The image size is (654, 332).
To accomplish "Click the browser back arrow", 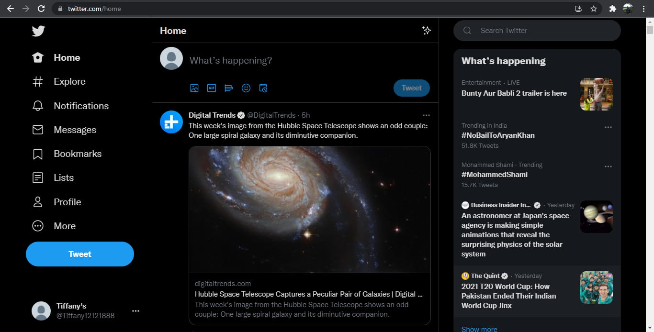I will 10,9.
